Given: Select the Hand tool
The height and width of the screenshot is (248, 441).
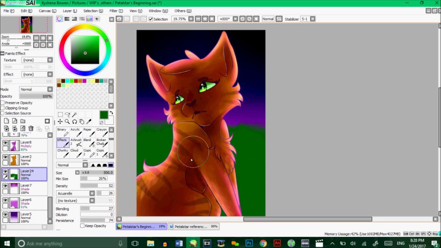Looking at the screenshot, I should 82,122.
